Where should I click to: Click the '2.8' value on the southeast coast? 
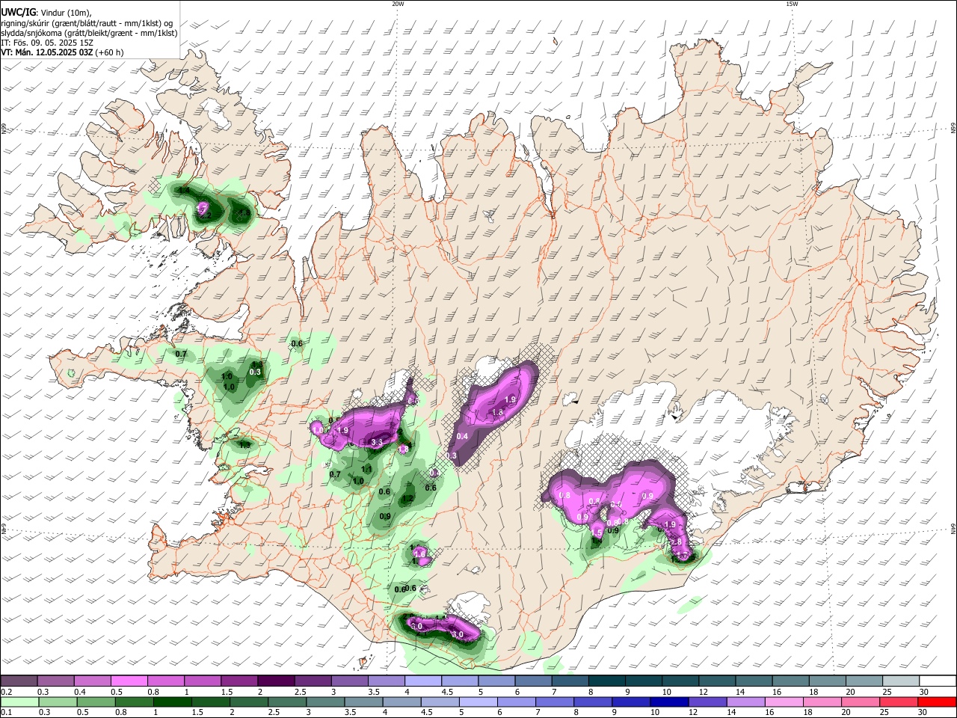tap(676, 541)
